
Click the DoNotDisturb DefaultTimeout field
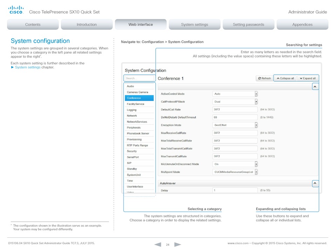point(235,117)
